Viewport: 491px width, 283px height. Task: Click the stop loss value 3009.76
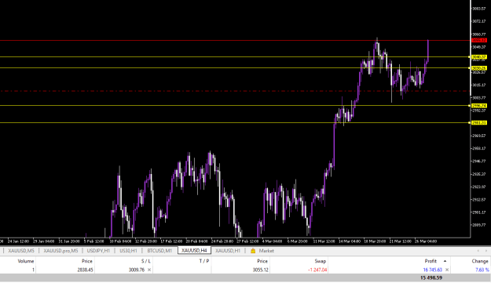click(136, 270)
